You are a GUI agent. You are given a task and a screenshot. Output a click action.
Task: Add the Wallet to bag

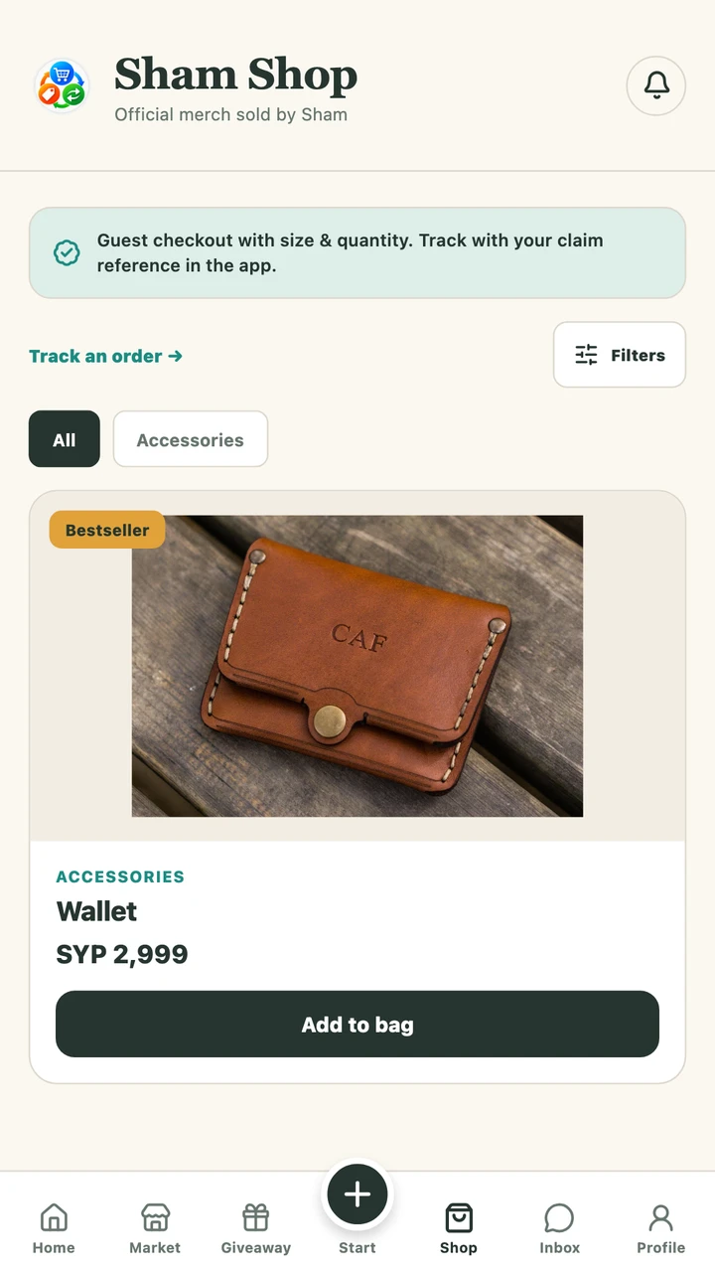tap(357, 1024)
